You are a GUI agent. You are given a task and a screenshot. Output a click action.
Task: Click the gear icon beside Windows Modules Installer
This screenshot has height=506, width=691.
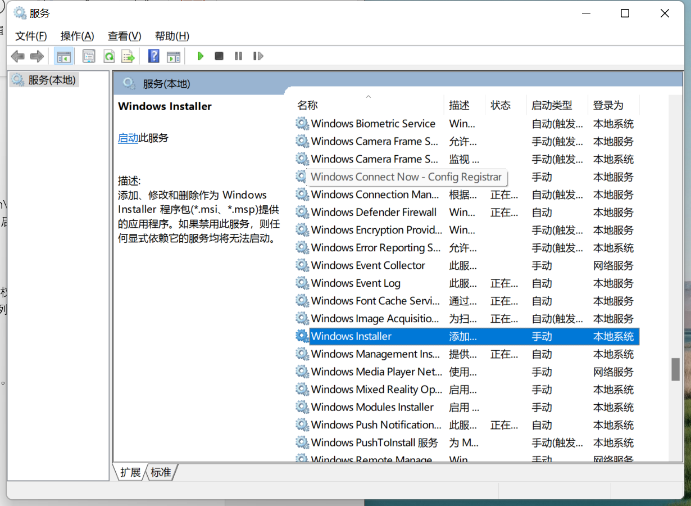pos(302,407)
